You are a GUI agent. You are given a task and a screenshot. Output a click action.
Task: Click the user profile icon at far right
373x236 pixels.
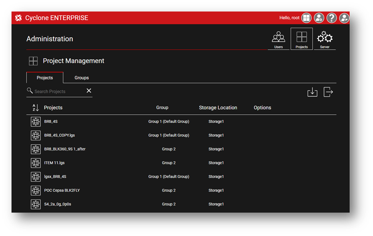pyautogui.click(x=344, y=18)
